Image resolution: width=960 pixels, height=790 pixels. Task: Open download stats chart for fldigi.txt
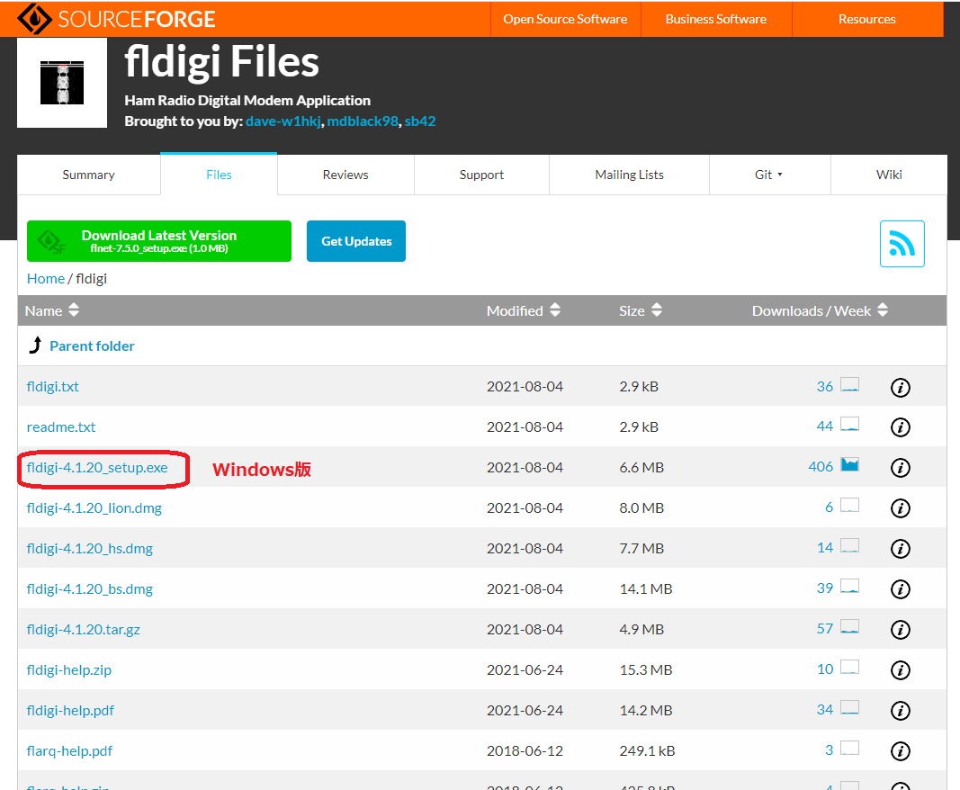(x=850, y=384)
